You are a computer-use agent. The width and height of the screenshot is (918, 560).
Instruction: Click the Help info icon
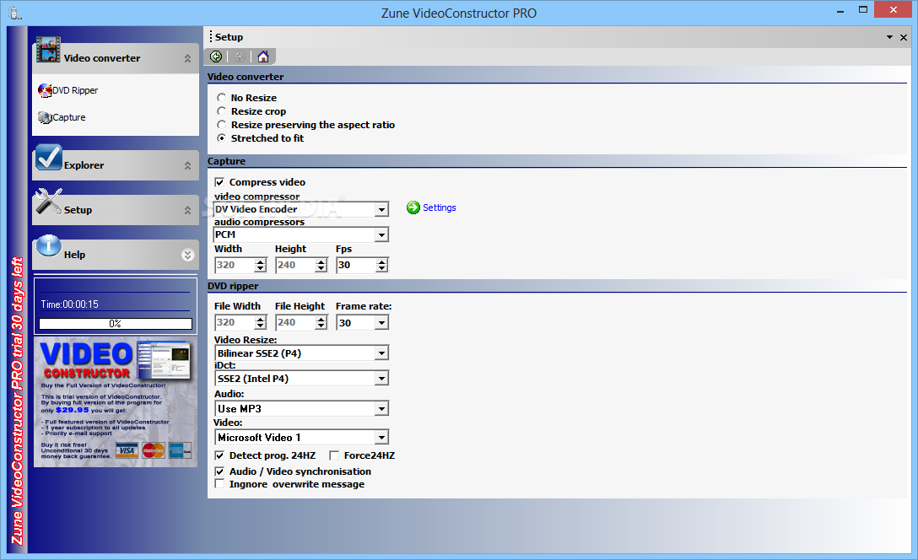pyautogui.click(x=49, y=245)
